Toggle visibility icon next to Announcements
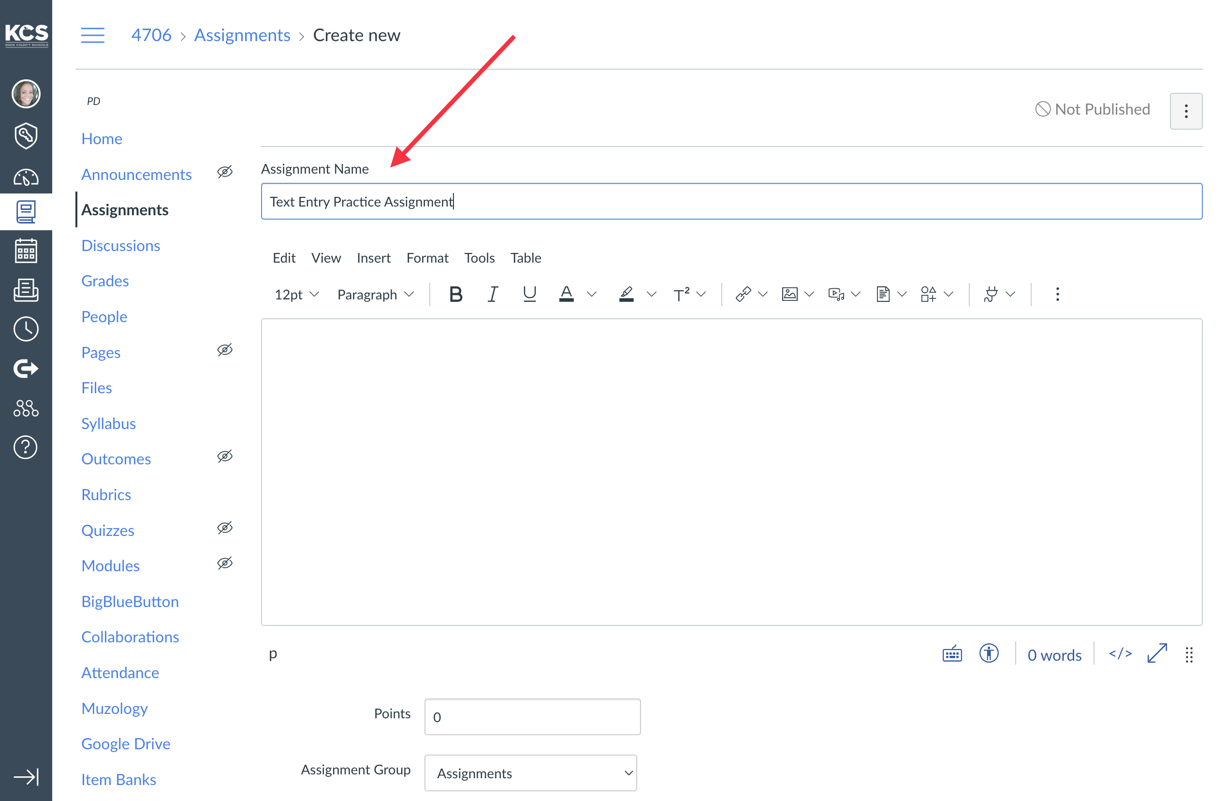1226x801 pixels. click(x=225, y=172)
